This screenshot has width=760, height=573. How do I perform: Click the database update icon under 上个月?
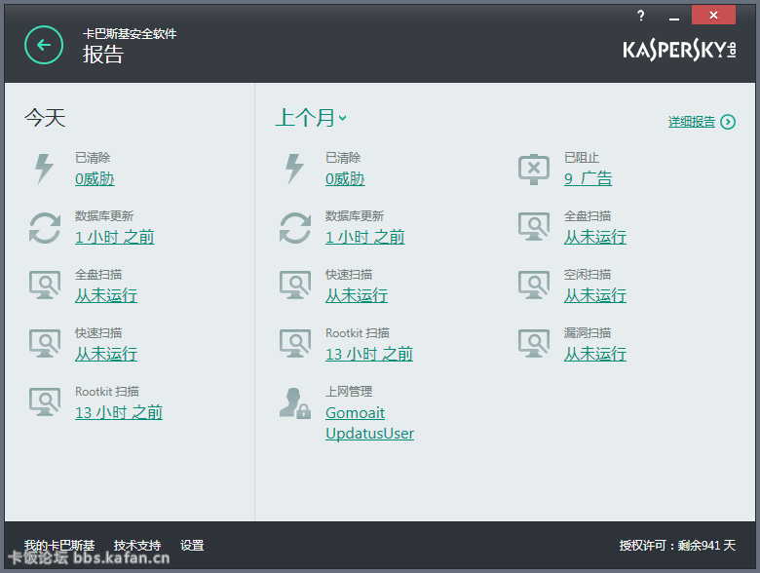coord(294,227)
